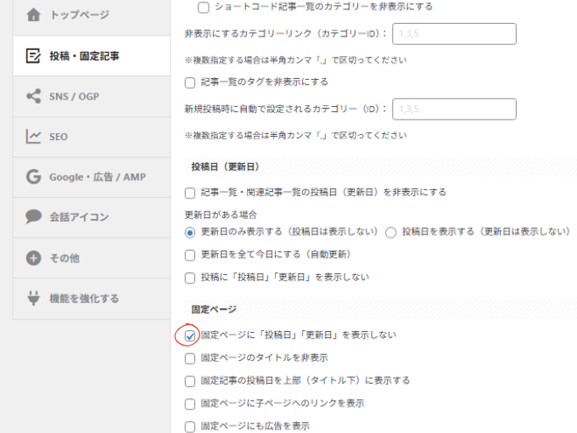
Task: Check 記事一覧・関連記事一覧の投稿日を非表示にする
Action: coord(190,193)
